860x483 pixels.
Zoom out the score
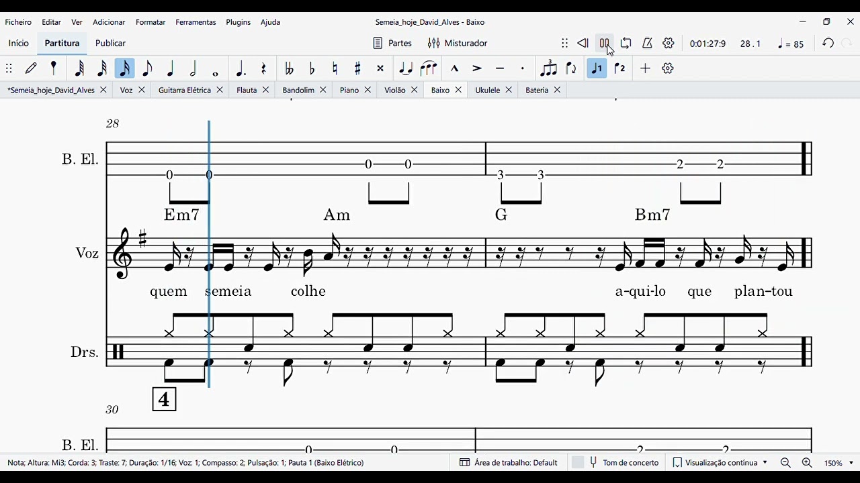coord(785,463)
